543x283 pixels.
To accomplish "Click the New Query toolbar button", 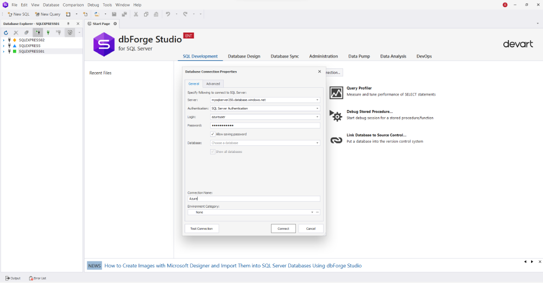I will [x=48, y=14].
